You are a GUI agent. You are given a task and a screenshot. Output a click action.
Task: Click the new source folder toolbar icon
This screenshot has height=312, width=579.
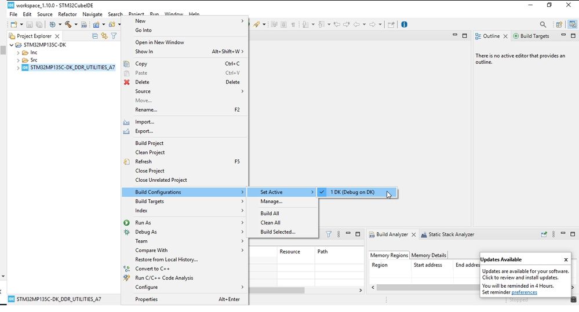[112, 25]
